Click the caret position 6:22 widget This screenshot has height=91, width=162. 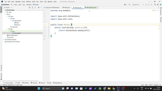(x=143, y=85)
